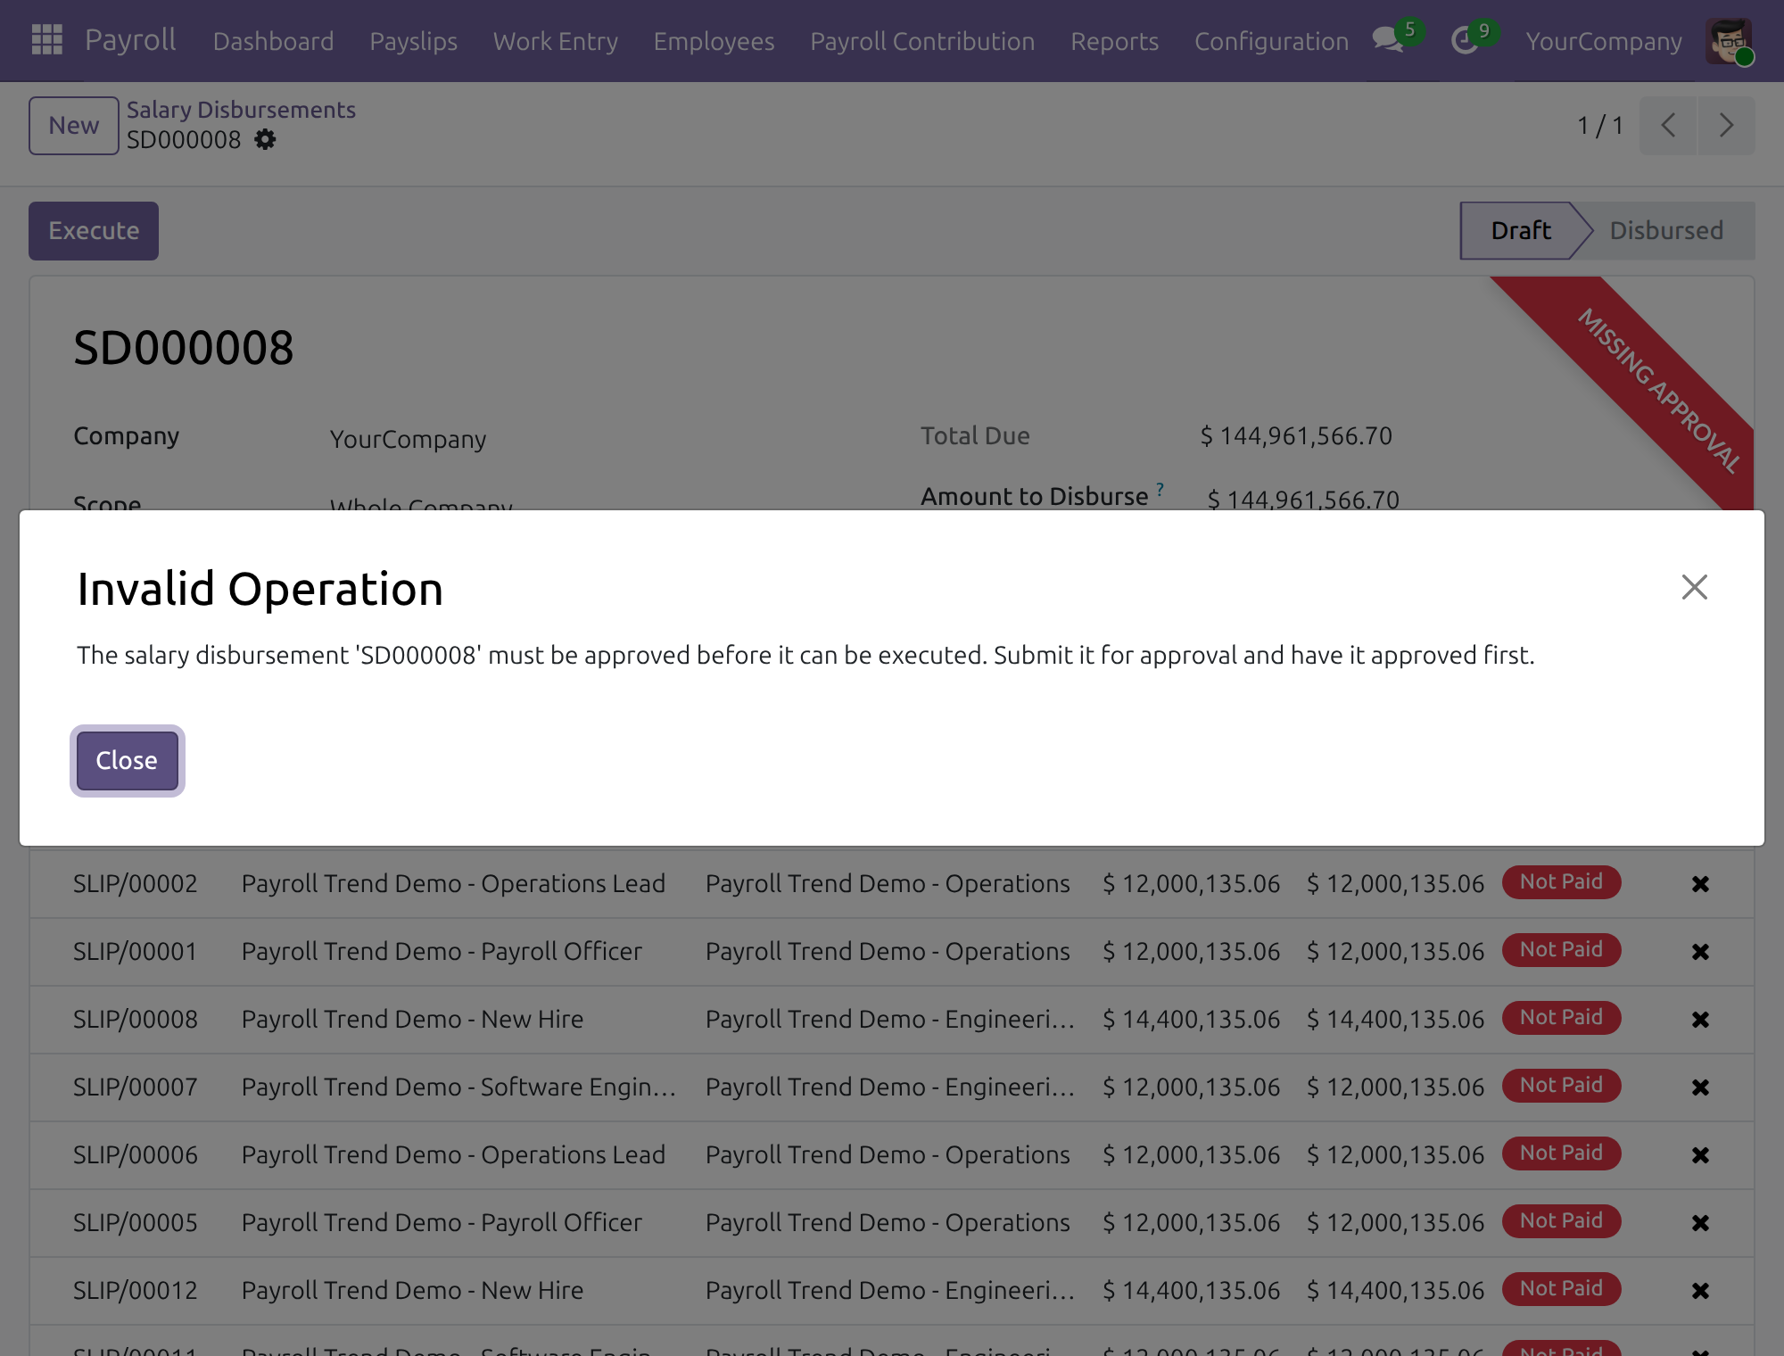The width and height of the screenshot is (1784, 1356).
Task: Click the user avatar picture
Action: click(x=1730, y=41)
